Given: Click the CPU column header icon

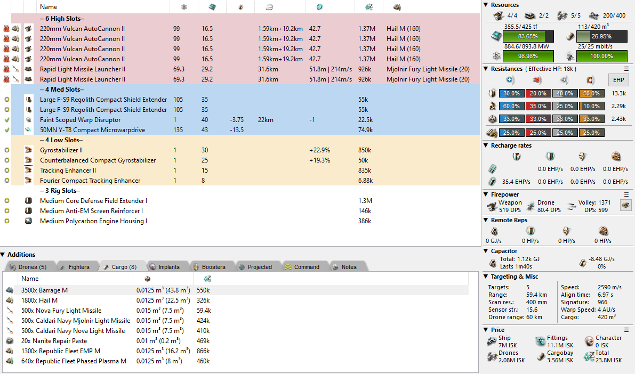Looking at the screenshot, I should pyautogui.click(x=212, y=7).
